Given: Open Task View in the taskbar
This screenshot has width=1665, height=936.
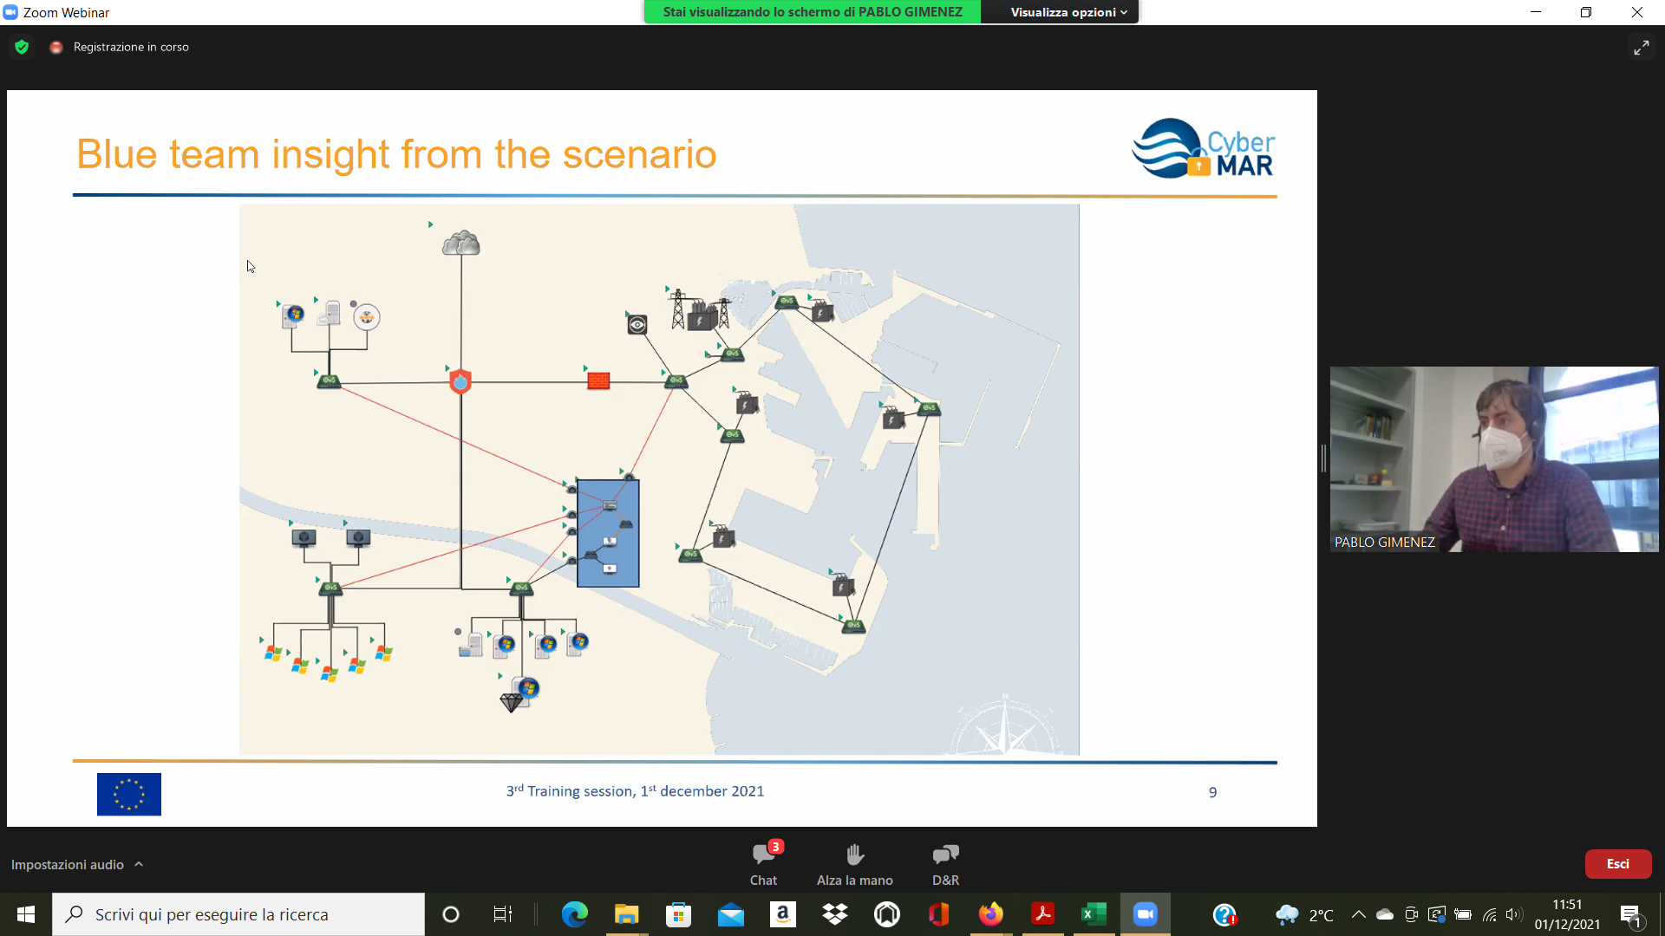Looking at the screenshot, I should point(502,914).
